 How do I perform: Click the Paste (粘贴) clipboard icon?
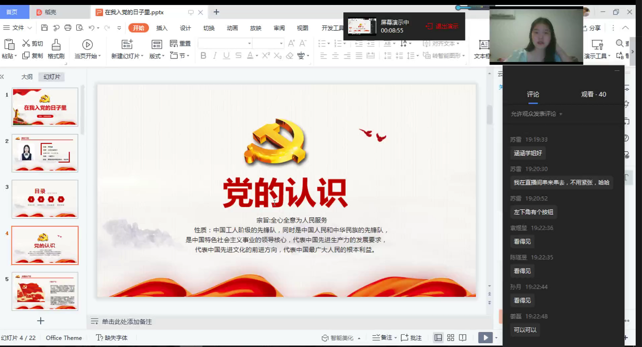pyautogui.click(x=9, y=44)
